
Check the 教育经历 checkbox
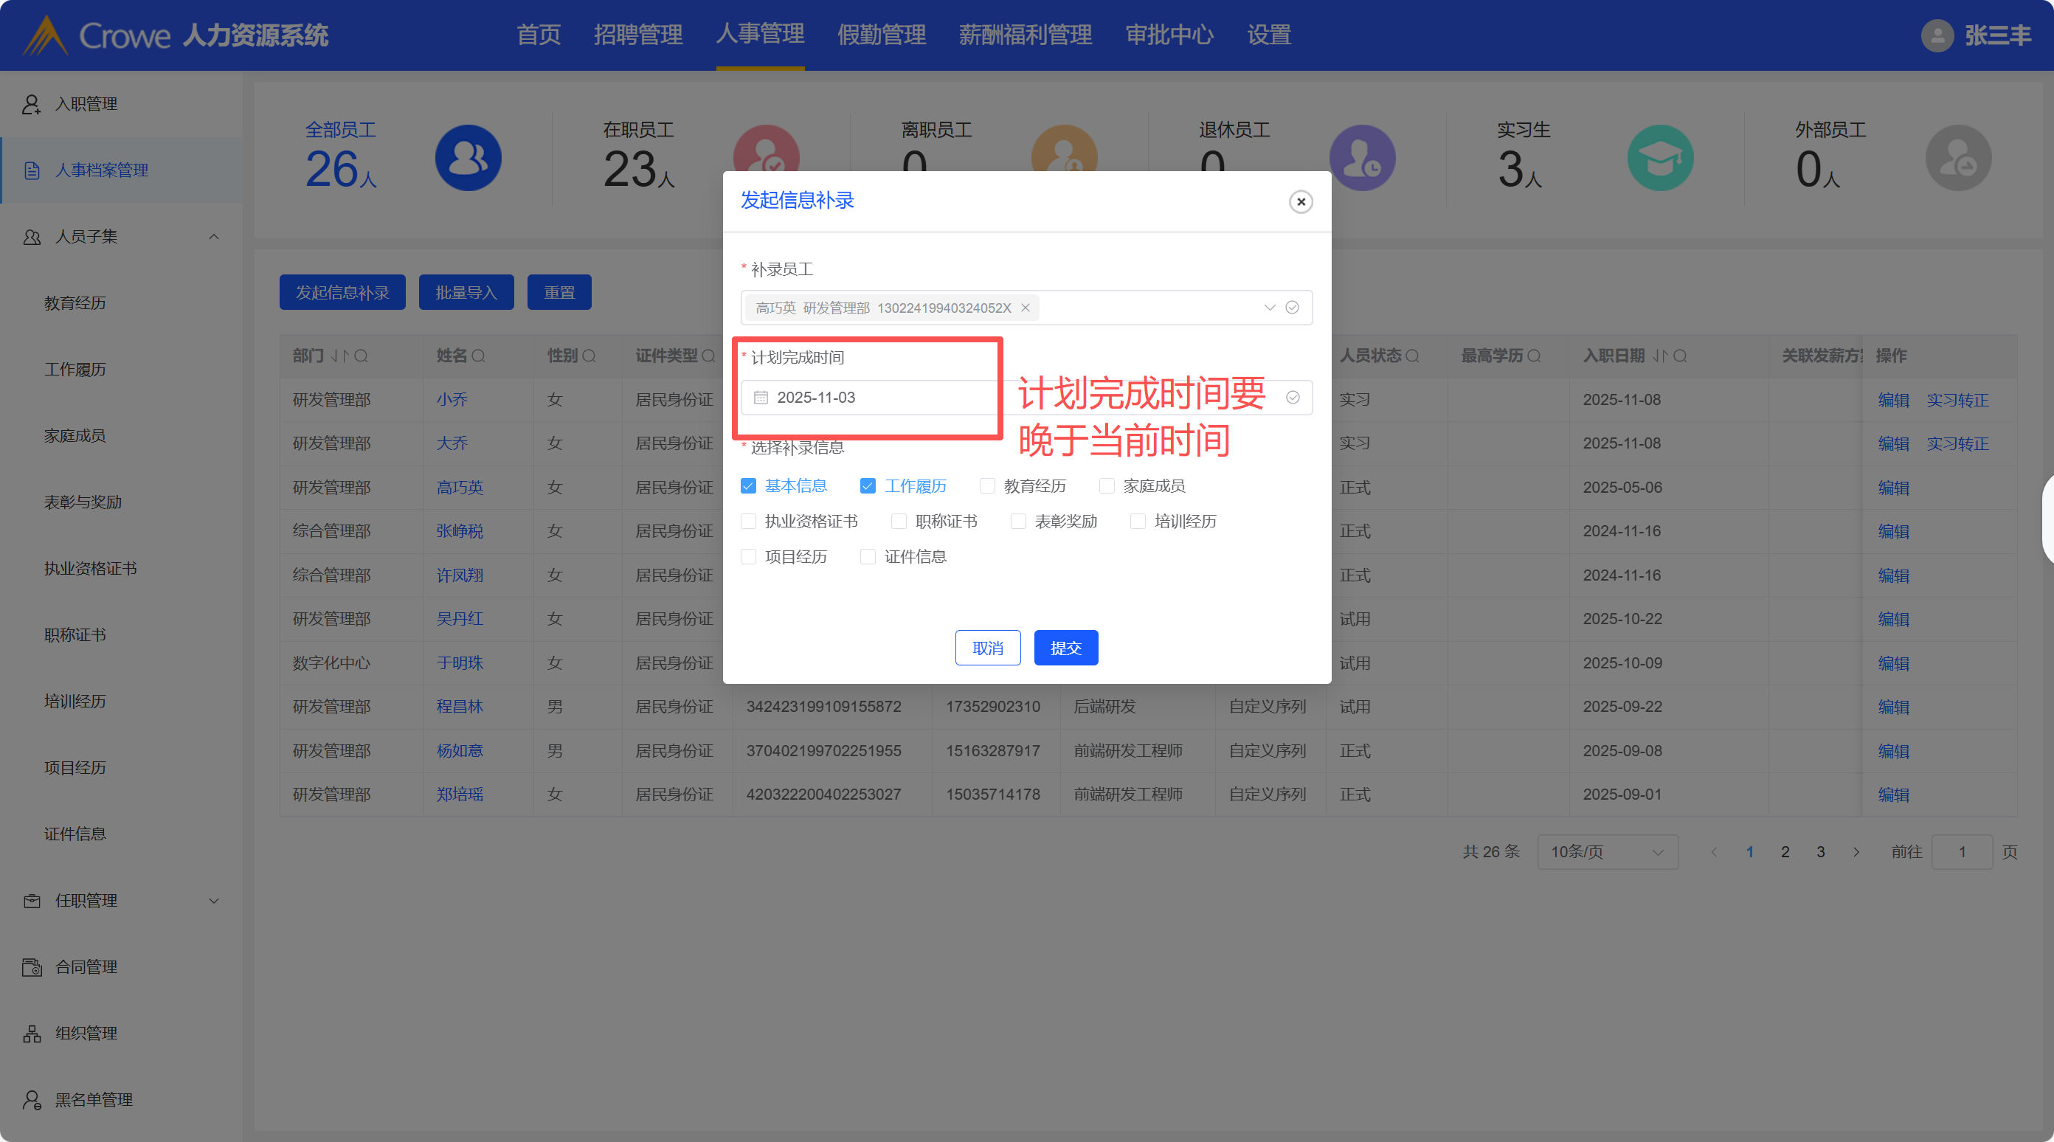987,485
